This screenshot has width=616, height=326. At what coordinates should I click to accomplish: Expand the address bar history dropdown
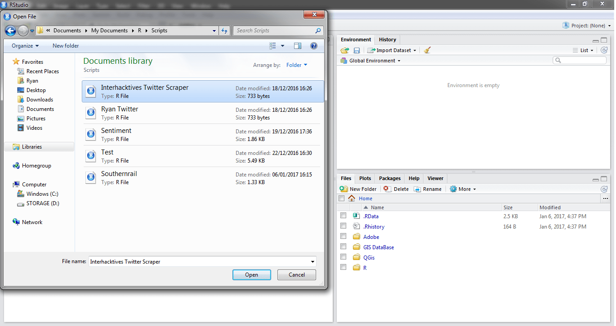(214, 31)
